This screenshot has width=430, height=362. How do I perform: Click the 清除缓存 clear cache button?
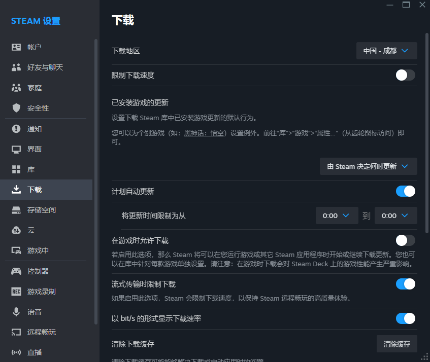[x=396, y=344]
